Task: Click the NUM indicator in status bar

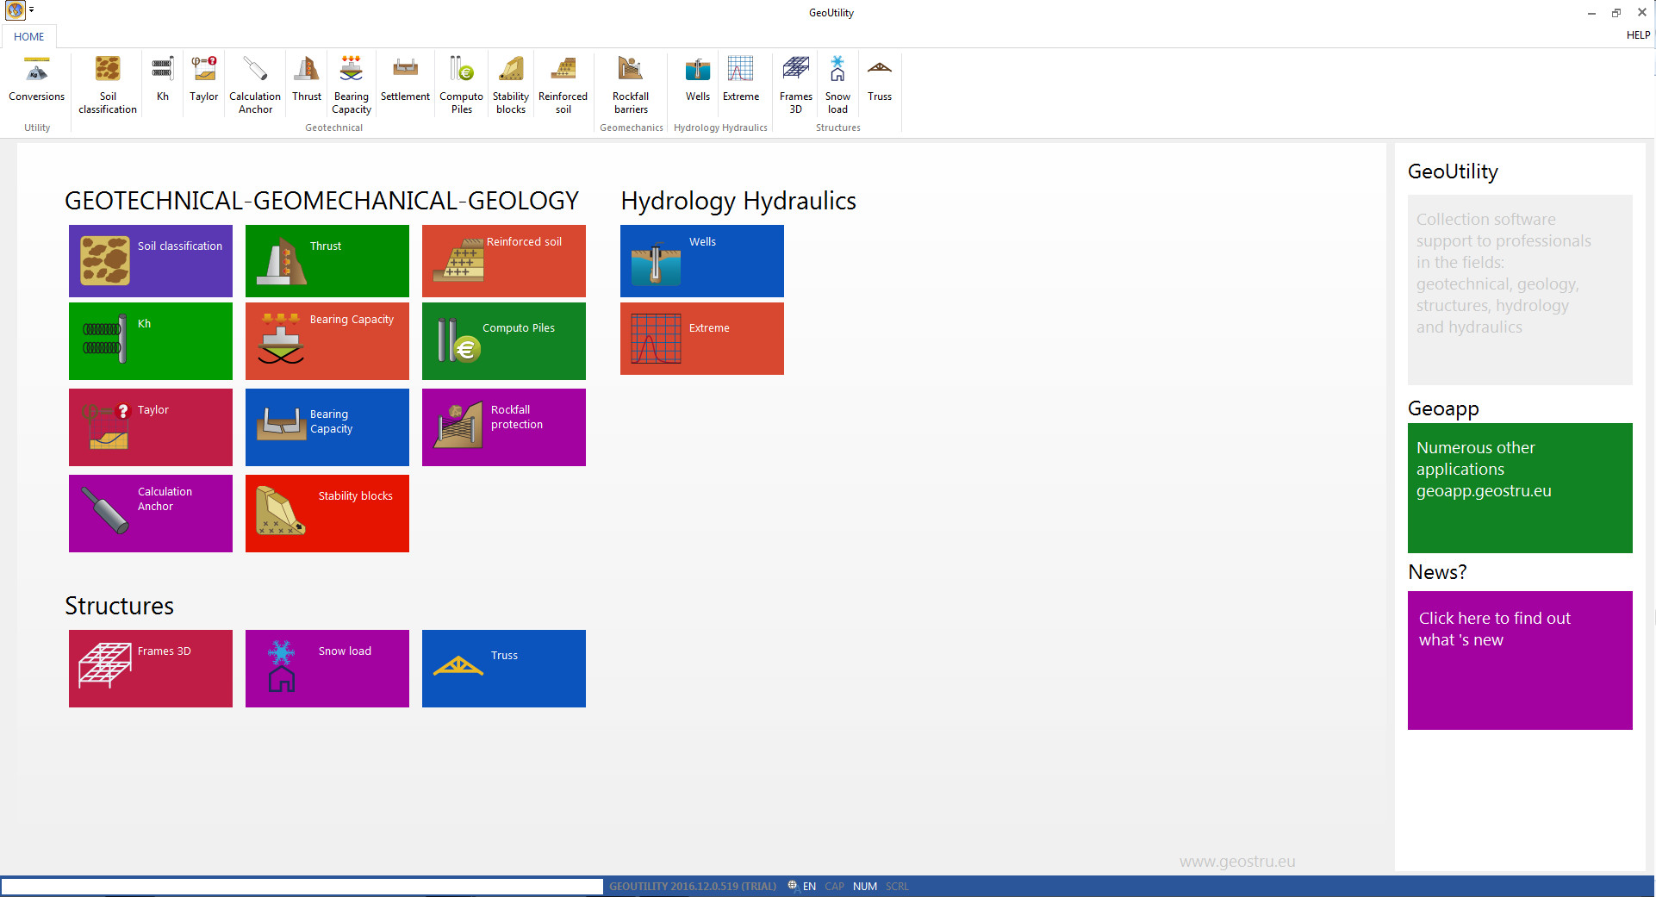Action: (865, 886)
